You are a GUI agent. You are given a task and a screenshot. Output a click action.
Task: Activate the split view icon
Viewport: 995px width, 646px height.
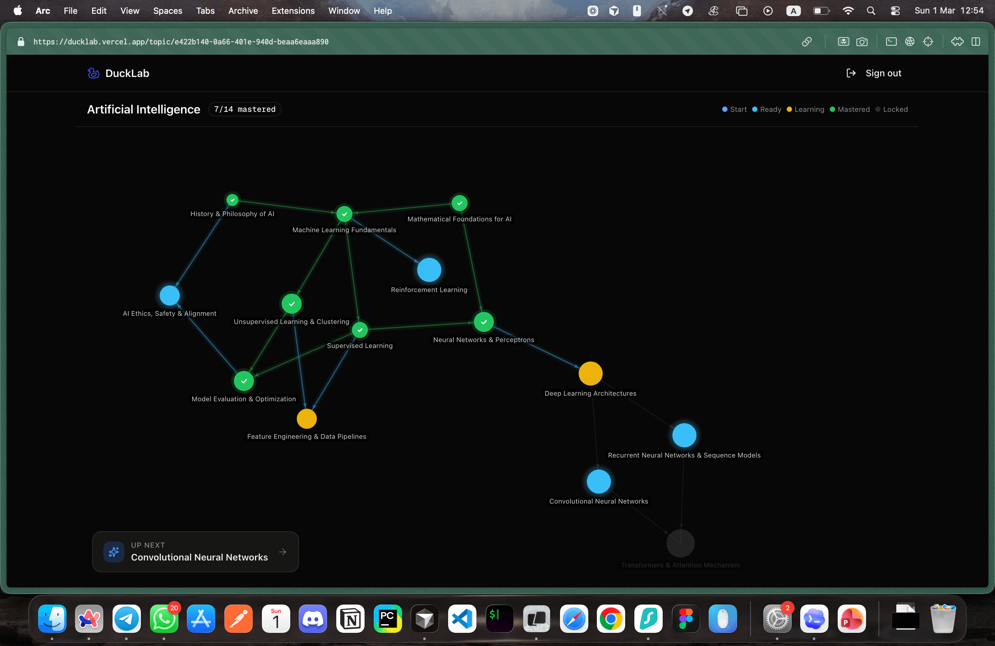977,41
